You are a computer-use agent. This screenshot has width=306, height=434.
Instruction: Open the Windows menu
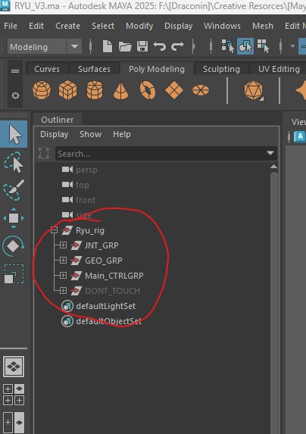coord(222,26)
